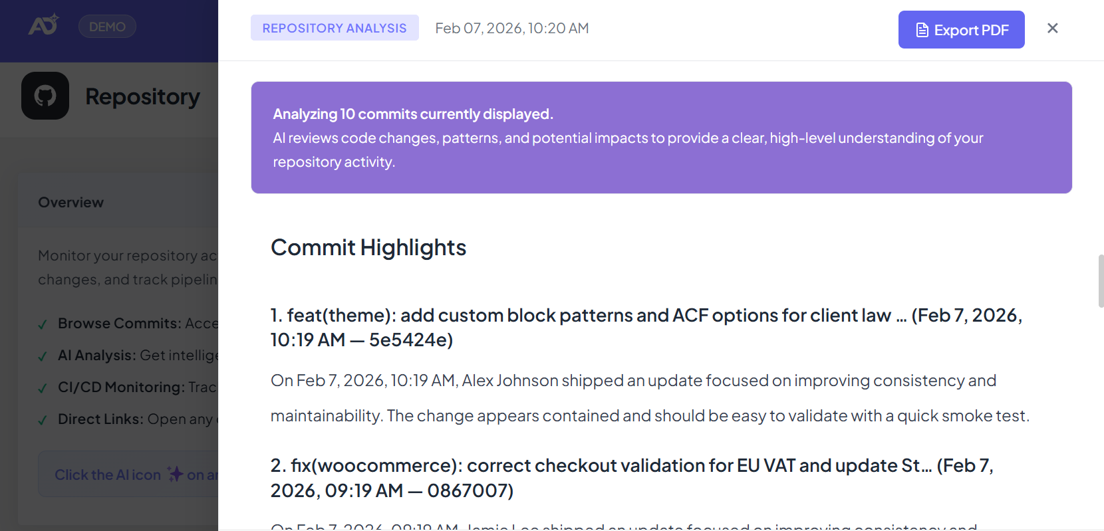The width and height of the screenshot is (1104, 531).
Task: Open the Overview section header
Action: [71, 202]
